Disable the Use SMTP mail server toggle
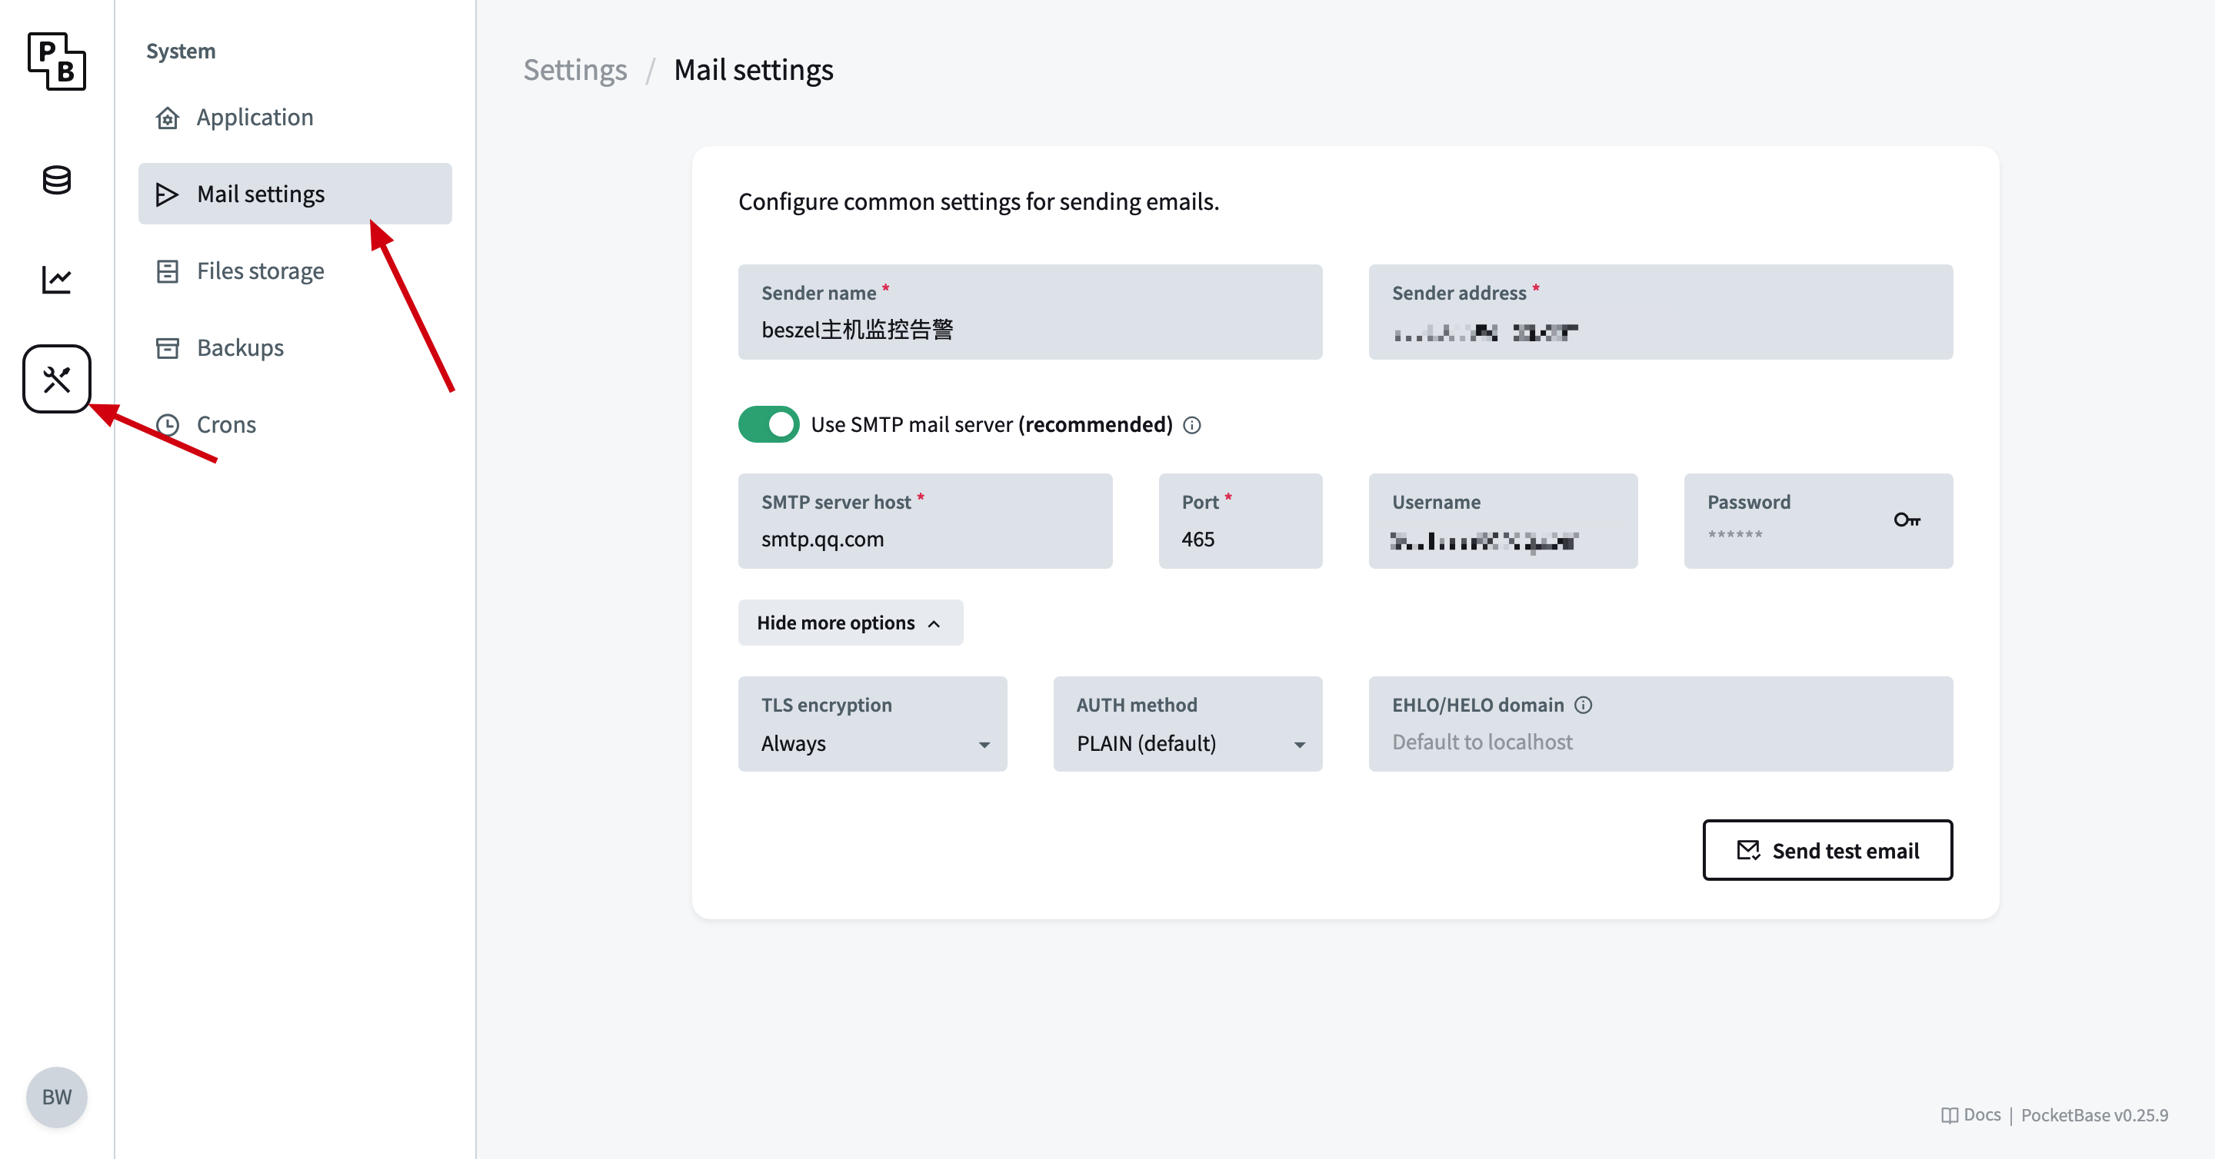This screenshot has height=1159, width=2215. pyautogui.click(x=769, y=424)
